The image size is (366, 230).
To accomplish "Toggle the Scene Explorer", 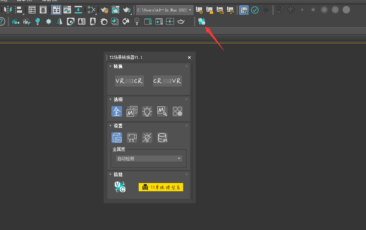I will 32,10.
